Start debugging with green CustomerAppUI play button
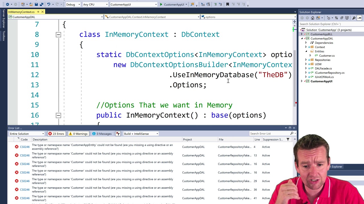 click(161, 4)
